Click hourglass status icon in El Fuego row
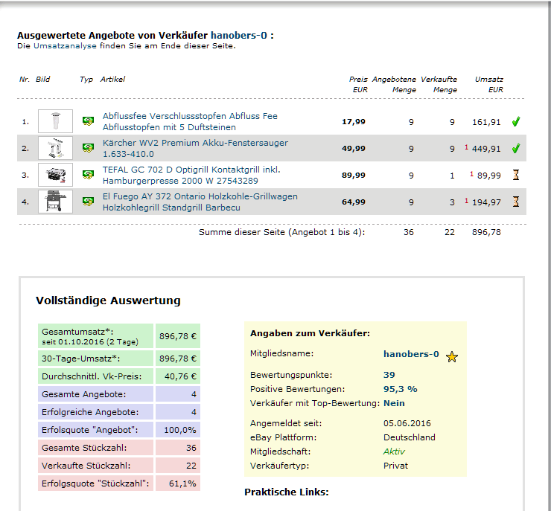Image resolution: width=551 pixels, height=511 pixels. click(x=516, y=202)
